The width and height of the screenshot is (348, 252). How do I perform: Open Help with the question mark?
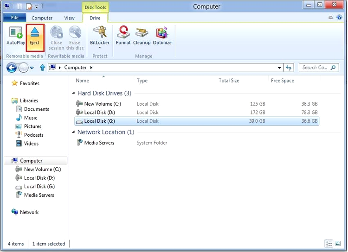[x=339, y=18]
